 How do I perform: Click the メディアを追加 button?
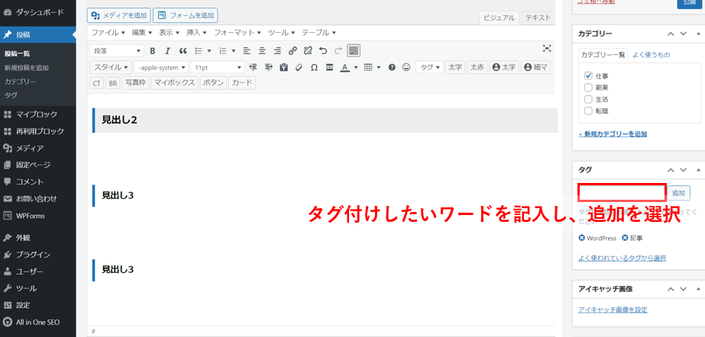(x=118, y=15)
